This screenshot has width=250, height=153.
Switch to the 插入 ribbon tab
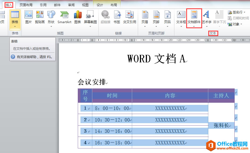(9, 5)
